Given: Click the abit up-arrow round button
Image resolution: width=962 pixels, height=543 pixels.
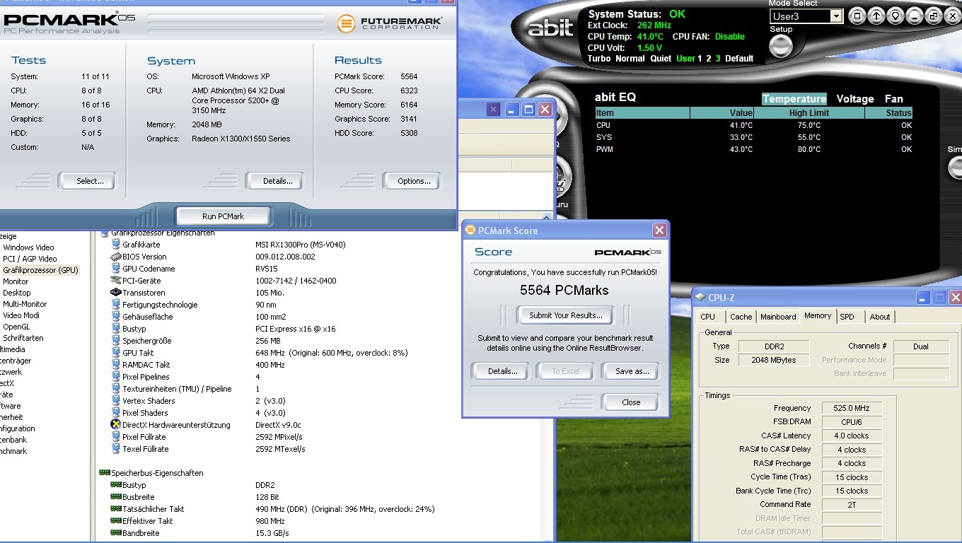Looking at the screenshot, I should 876,16.
